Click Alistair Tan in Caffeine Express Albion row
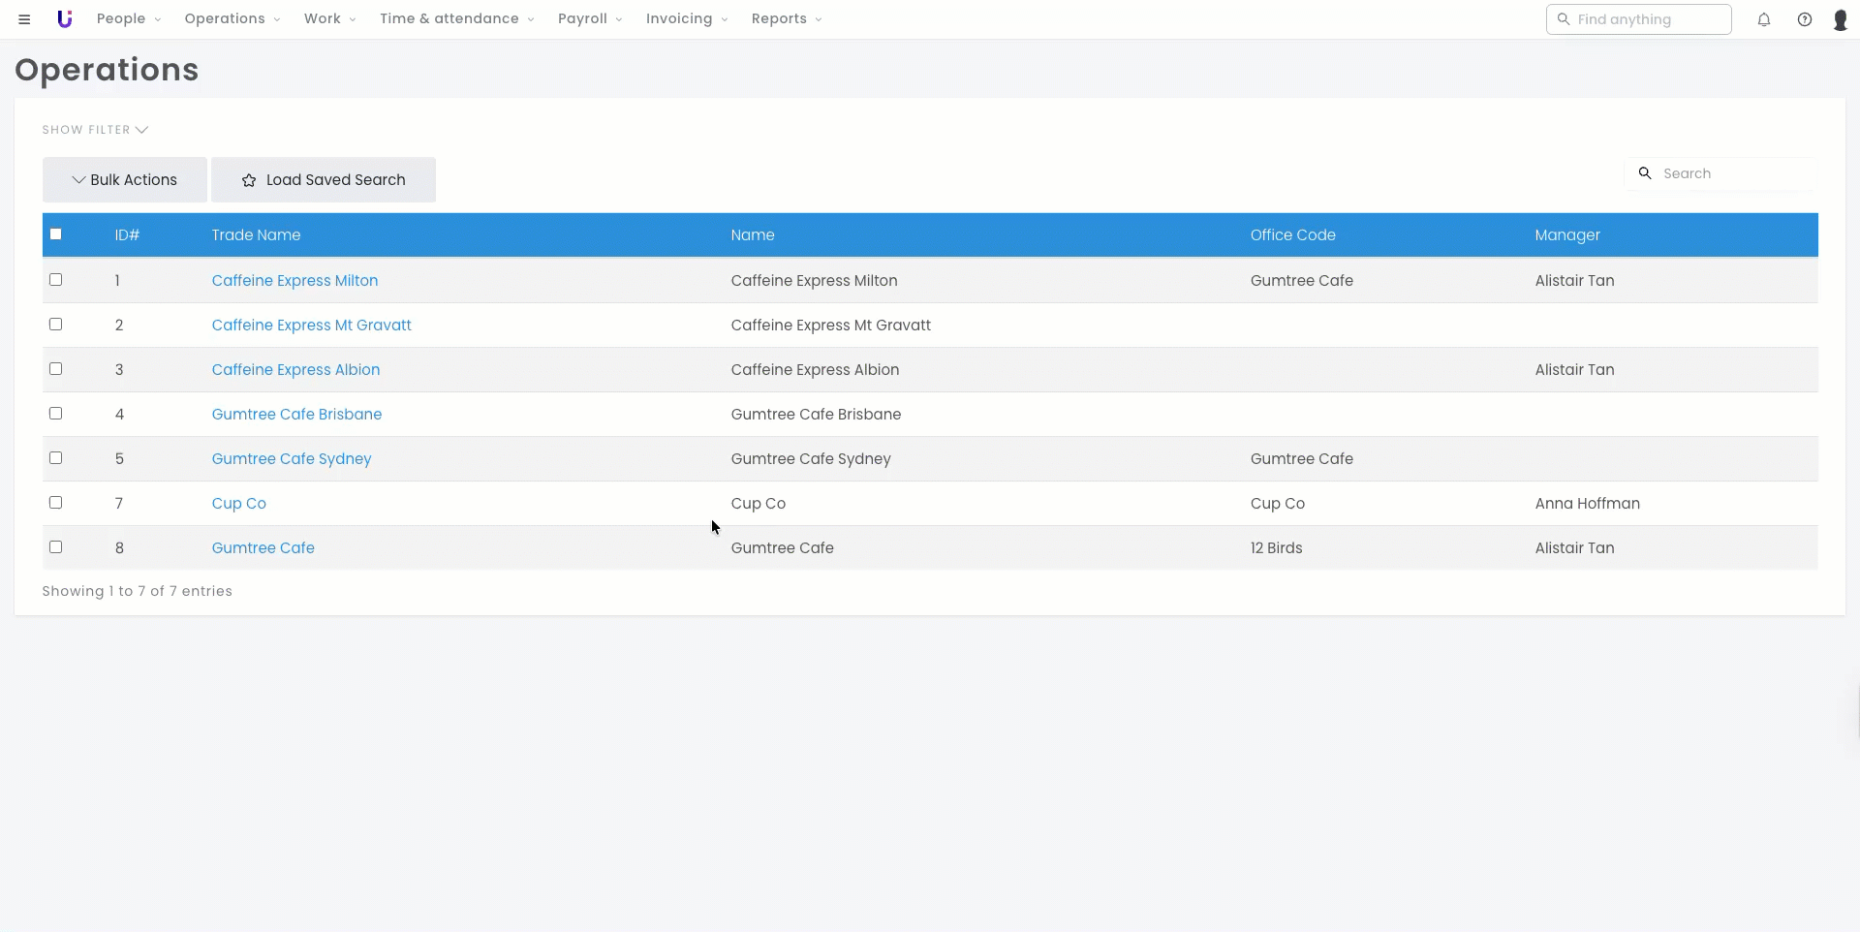The image size is (1860, 932). coord(1574,370)
